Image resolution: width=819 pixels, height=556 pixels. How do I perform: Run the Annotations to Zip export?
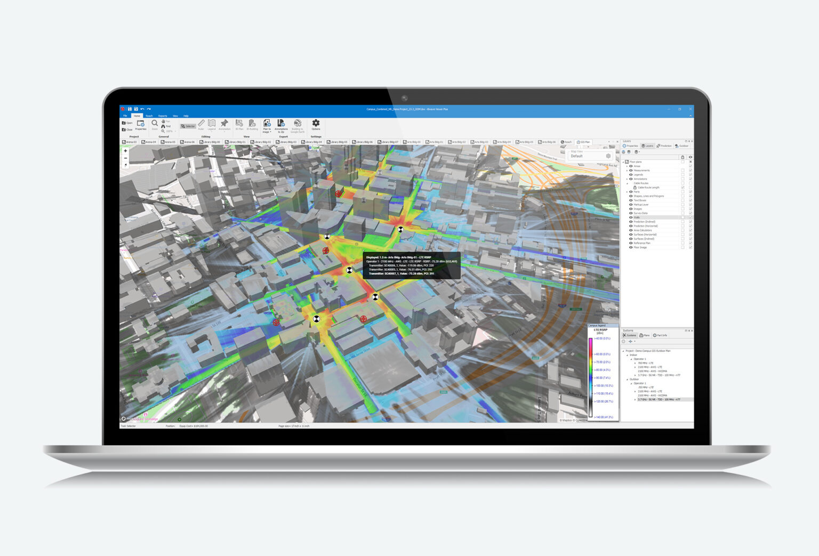(x=281, y=127)
